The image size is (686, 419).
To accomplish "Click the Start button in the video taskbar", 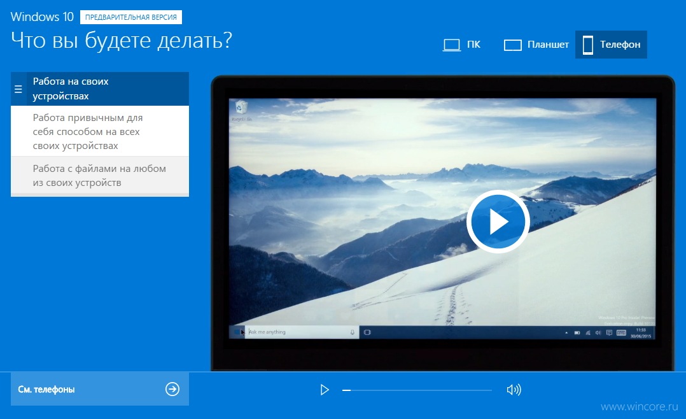I will (237, 332).
